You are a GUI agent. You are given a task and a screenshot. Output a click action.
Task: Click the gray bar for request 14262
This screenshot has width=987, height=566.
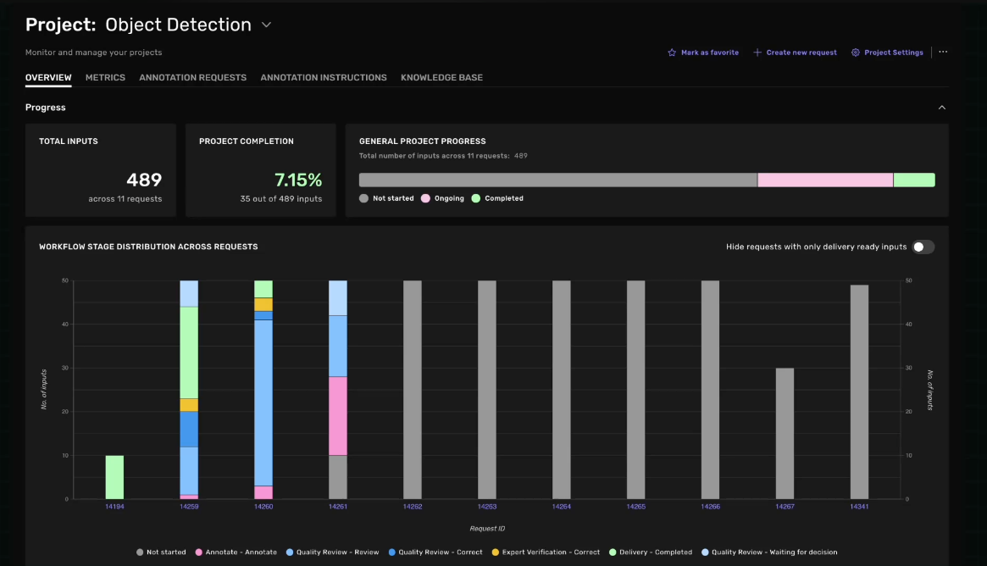click(x=413, y=390)
